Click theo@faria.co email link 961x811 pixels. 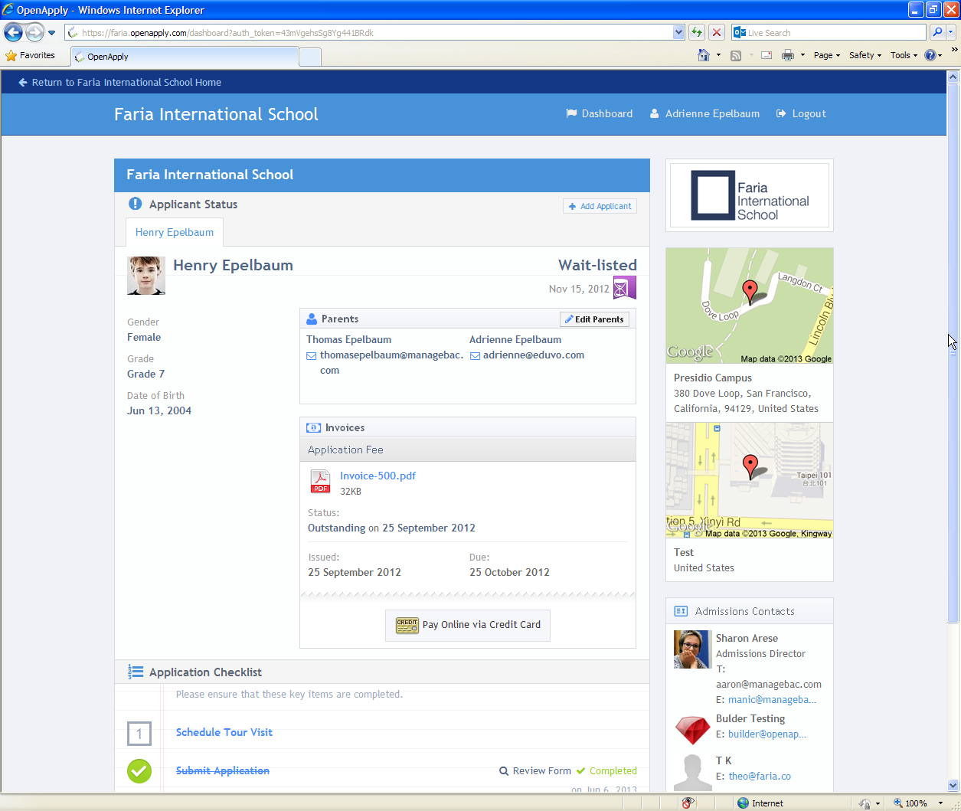click(760, 776)
